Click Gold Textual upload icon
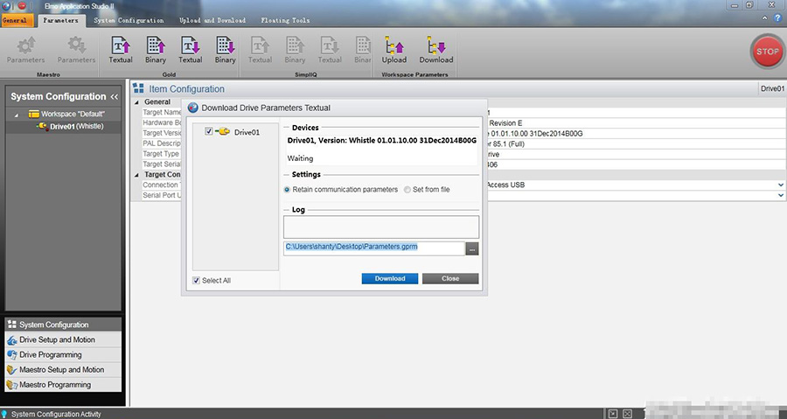The image size is (787, 419). (x=121, y=46)
